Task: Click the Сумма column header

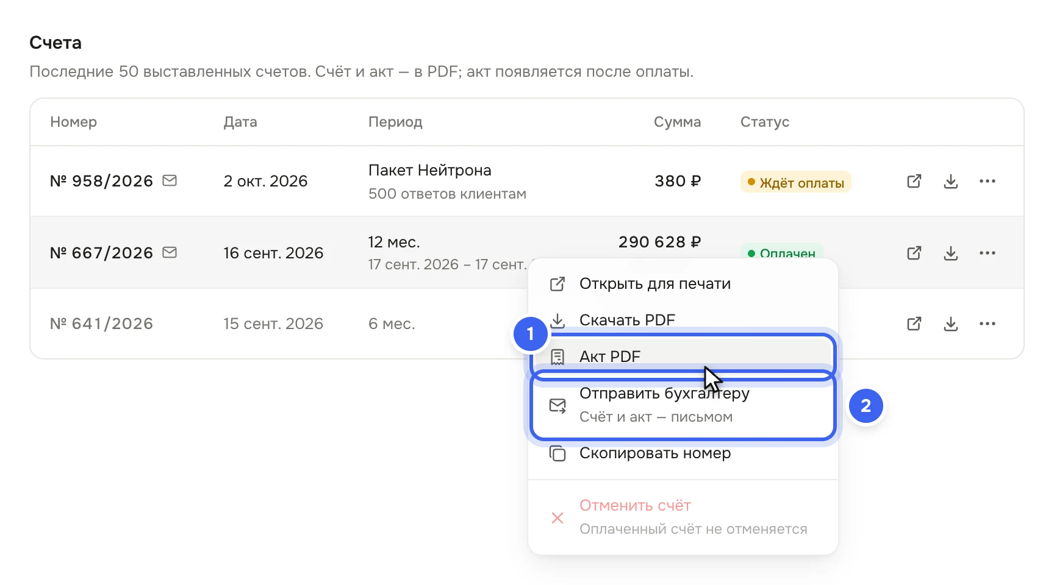Action: (677, 122)
